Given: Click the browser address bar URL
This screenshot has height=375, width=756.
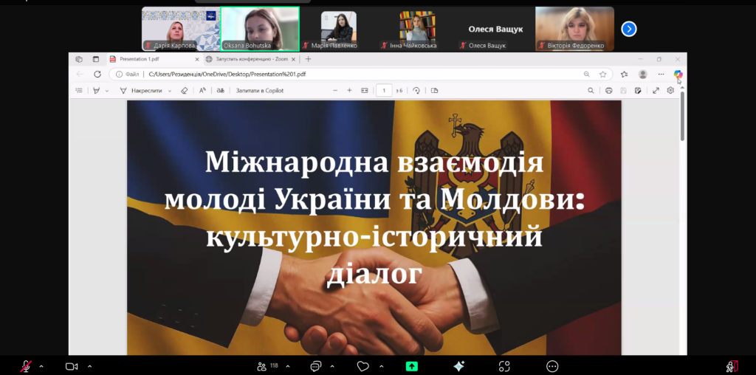Looking at the screenshot, I should pos(227,75).
